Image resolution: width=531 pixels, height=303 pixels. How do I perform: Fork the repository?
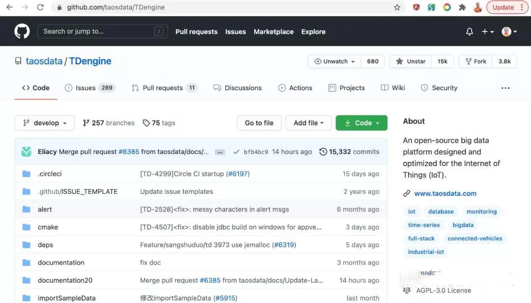click(x=476, y=61)
